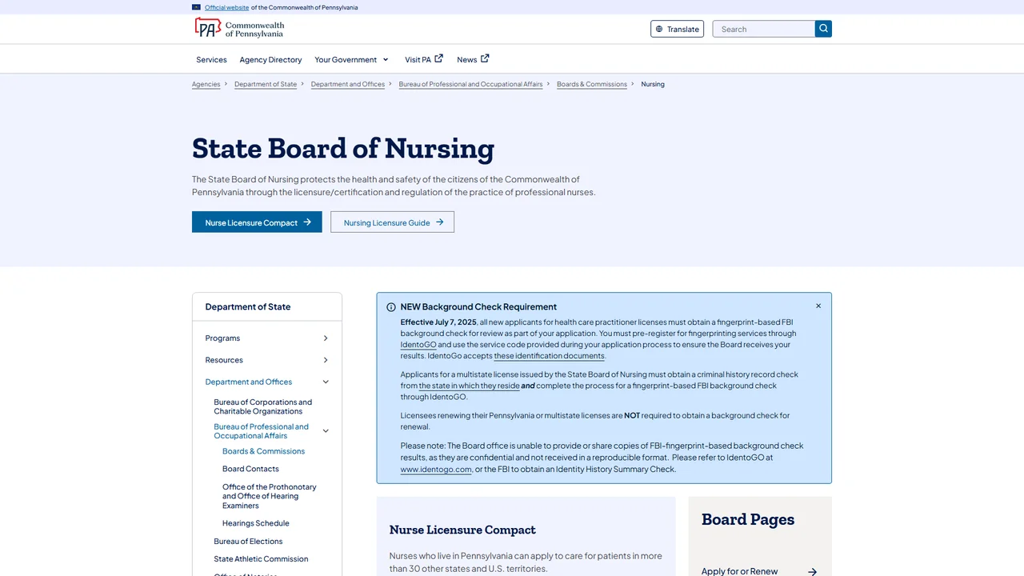1024x576 pixels.
Task: Open the Services menu
Action: click(x=211, y=59)
